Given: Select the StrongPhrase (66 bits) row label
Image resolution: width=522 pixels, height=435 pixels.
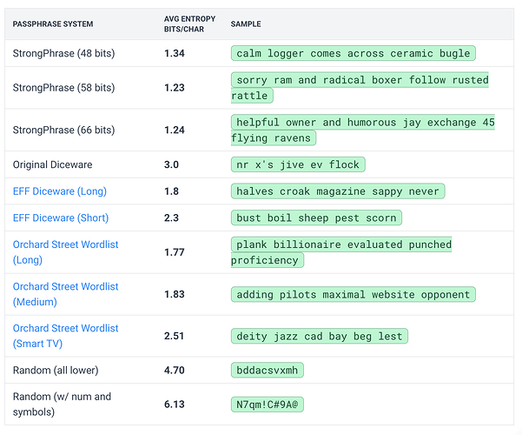Looking at the screenshot, I should (x=63, y=130).
